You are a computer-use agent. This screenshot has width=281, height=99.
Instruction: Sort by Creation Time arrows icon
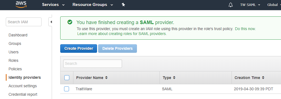click(263, 78)
